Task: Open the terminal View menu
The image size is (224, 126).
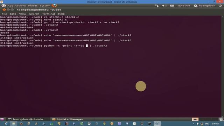Action: tap(22, 14)
